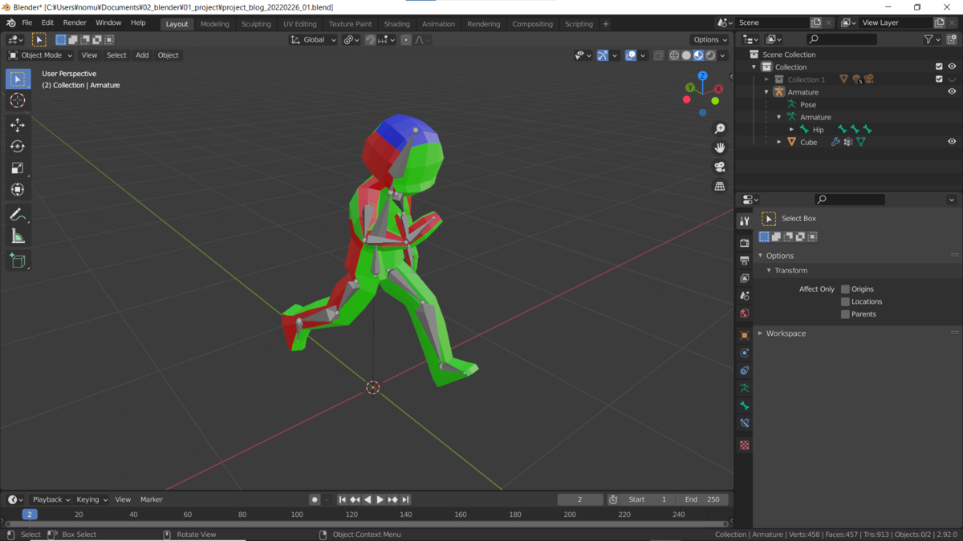Open the Global transform orientation dropdown
The width and height of the screenshot is (963, 541).
(x=313, y=39)
